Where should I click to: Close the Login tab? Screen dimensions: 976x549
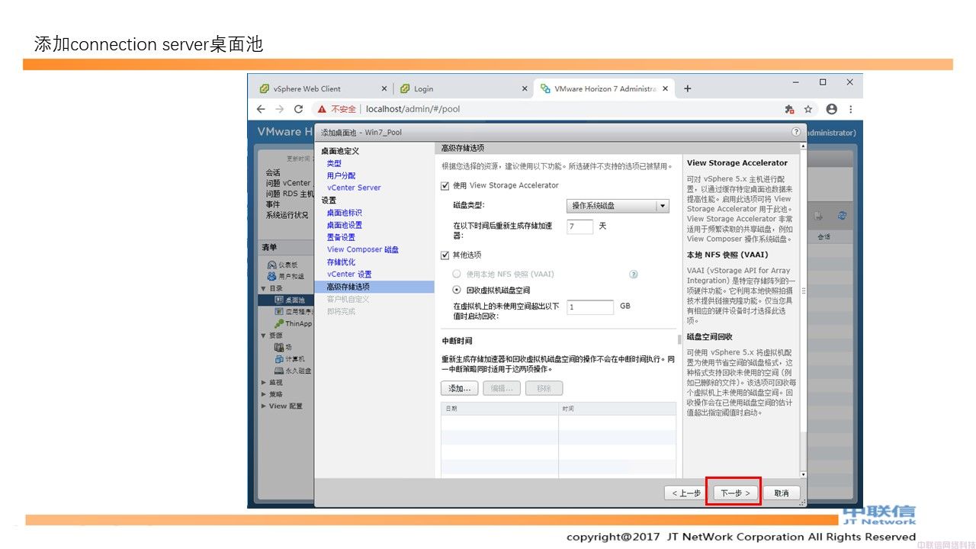click(x=525, y=88)
